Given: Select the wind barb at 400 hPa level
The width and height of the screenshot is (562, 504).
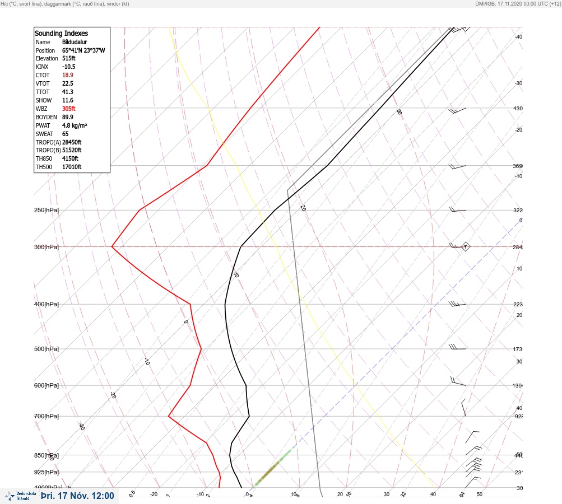Looking at the screenshot, I should 457,304.
